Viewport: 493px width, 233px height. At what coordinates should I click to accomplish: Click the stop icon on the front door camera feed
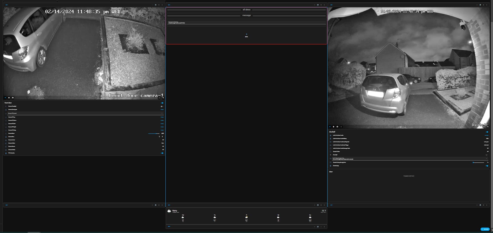9,98
